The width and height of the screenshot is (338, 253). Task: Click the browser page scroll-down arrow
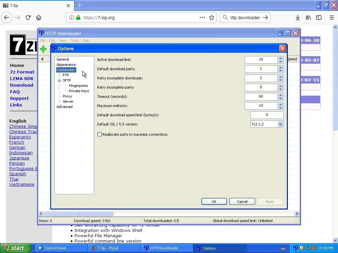point(335,240)
